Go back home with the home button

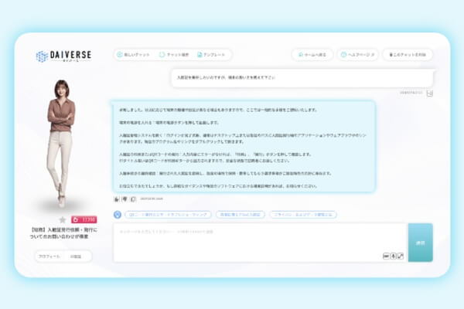pyautogui.click(x=312, y=55)
